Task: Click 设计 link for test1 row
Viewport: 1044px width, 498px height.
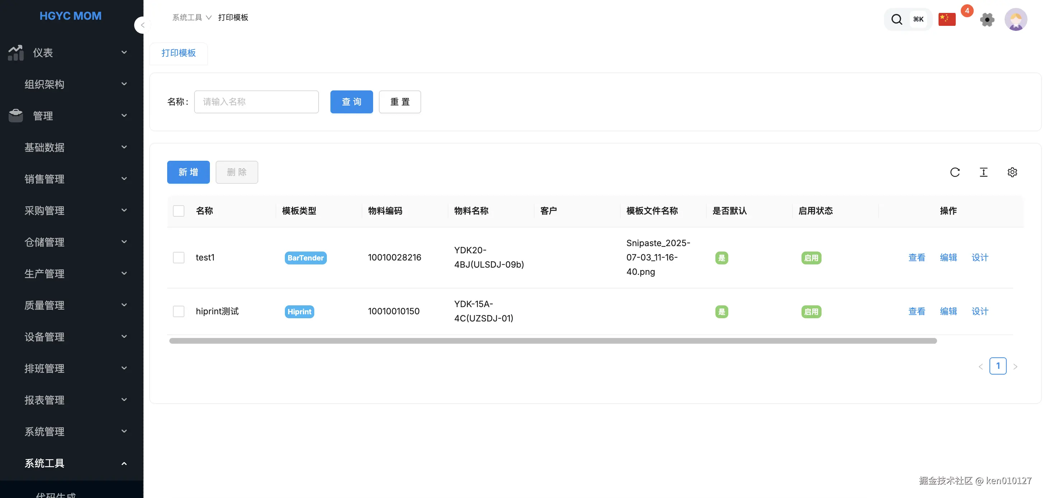Action: 979,258
